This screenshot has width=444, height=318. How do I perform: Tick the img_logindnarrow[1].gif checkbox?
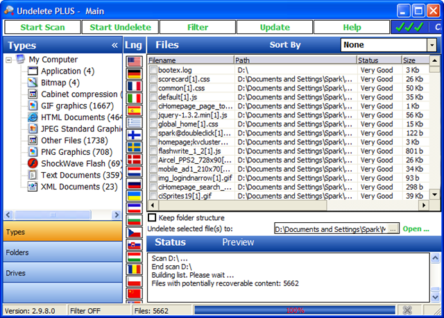[153, 178]
